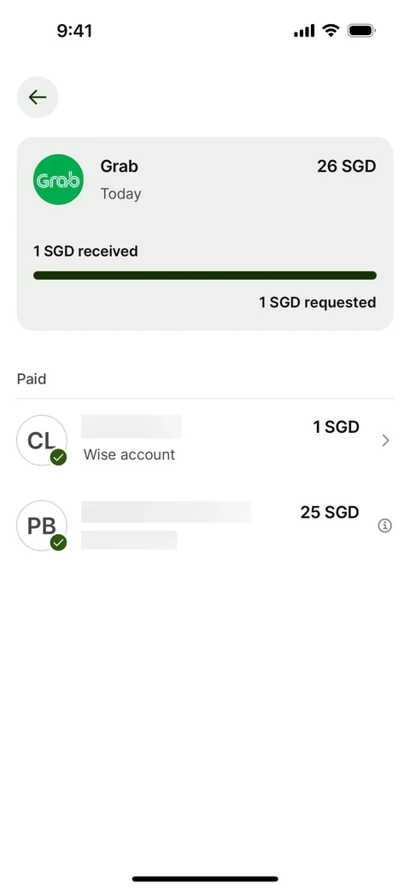Screen dimensions: 410x890
Task: Tap the CL avatar circle
Action: click(42, 441)
